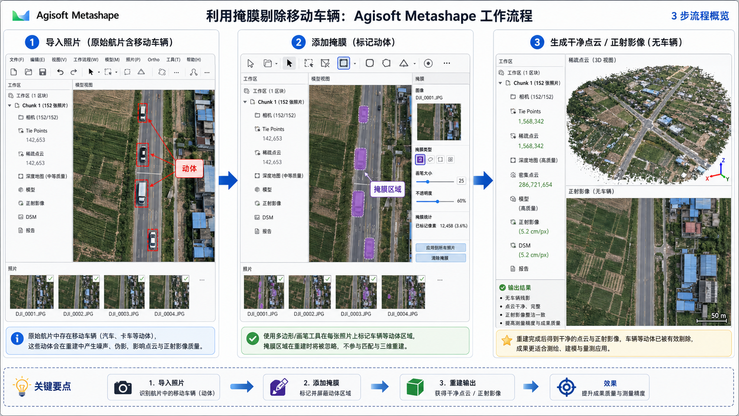
Task: Adjust the 不透明度 opacity slider
Action: tap(435, 202)
